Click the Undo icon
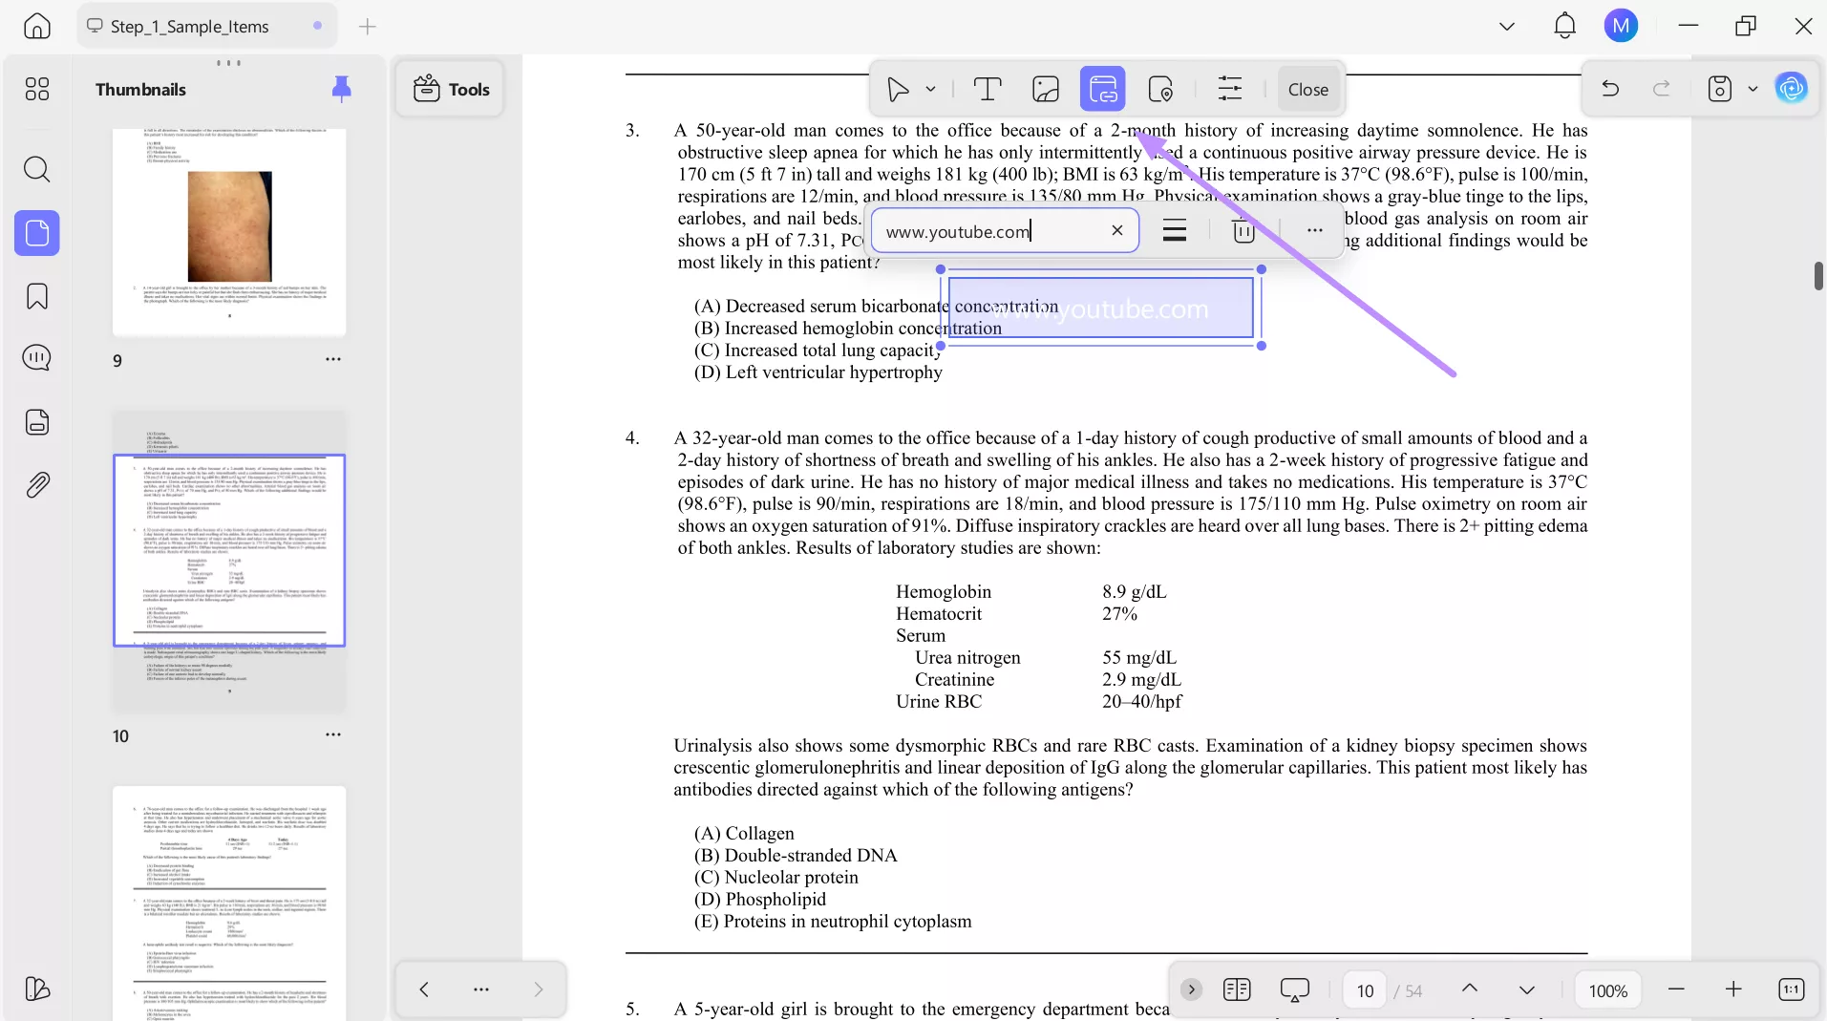The image size is (1827, 1021). coord(1611,89)
